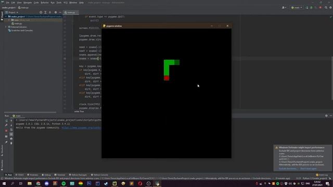Screen dimensions: 333x187
Task: Click main.py breadcrumb in navigation bar
Action: pyautogui.click(x=23, y=8)
